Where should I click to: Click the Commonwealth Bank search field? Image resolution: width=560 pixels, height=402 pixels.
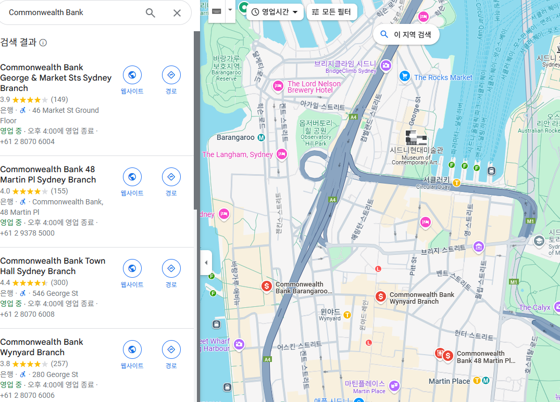coord(71,12)
